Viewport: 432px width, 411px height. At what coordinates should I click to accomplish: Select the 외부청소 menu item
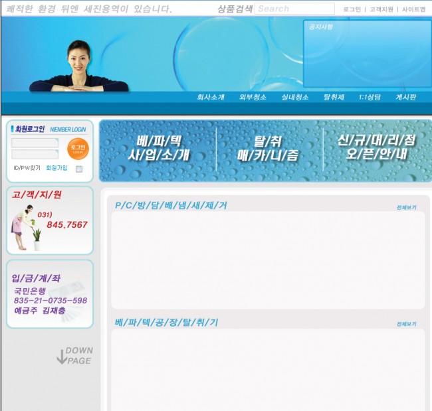click(253, 97)
